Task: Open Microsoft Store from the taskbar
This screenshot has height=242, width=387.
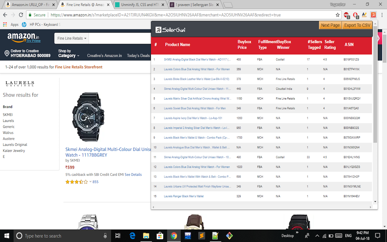Action: tap(160, 236)
